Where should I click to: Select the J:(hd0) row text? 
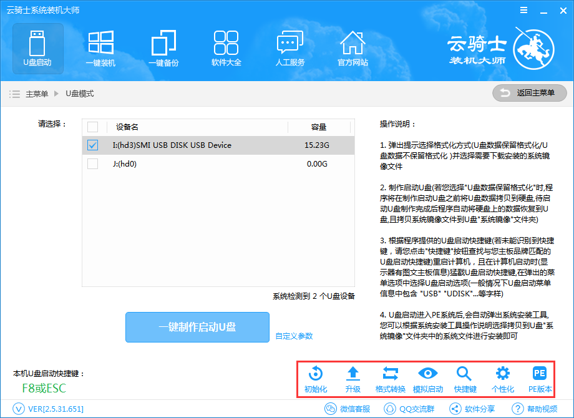point(124,163)
